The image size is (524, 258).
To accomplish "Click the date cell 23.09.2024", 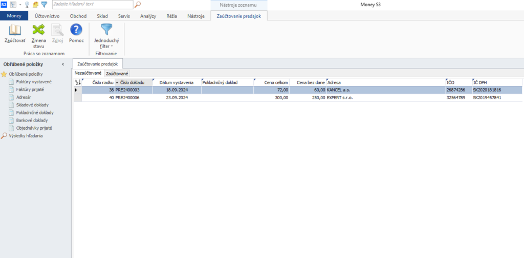I will [177, 98].
